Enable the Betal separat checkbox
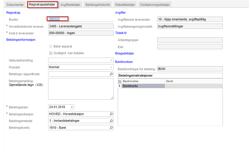 [51, 46]
